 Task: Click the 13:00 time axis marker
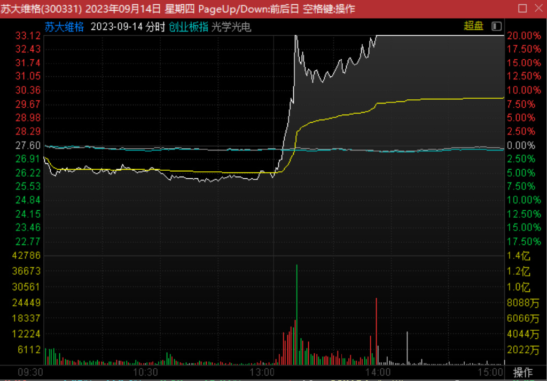(x=262, y=372)
